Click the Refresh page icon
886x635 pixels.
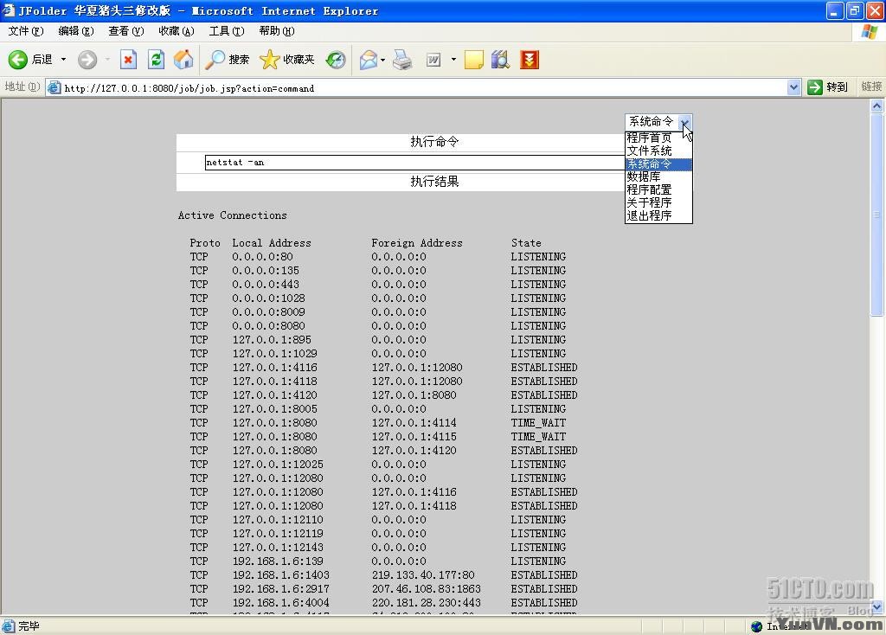click(x=156, y=60)
